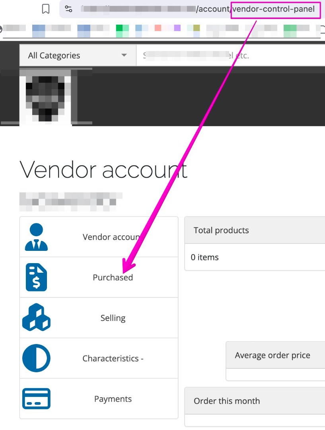Focus the search field next to All Categories

coord(231,56)
